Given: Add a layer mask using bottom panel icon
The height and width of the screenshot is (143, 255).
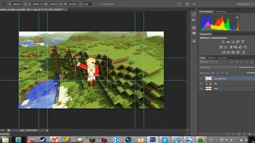Looking at the screenshot, I should [239, 134].
